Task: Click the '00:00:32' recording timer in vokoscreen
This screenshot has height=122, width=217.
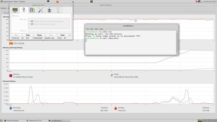Action: [x=15, y=38]
